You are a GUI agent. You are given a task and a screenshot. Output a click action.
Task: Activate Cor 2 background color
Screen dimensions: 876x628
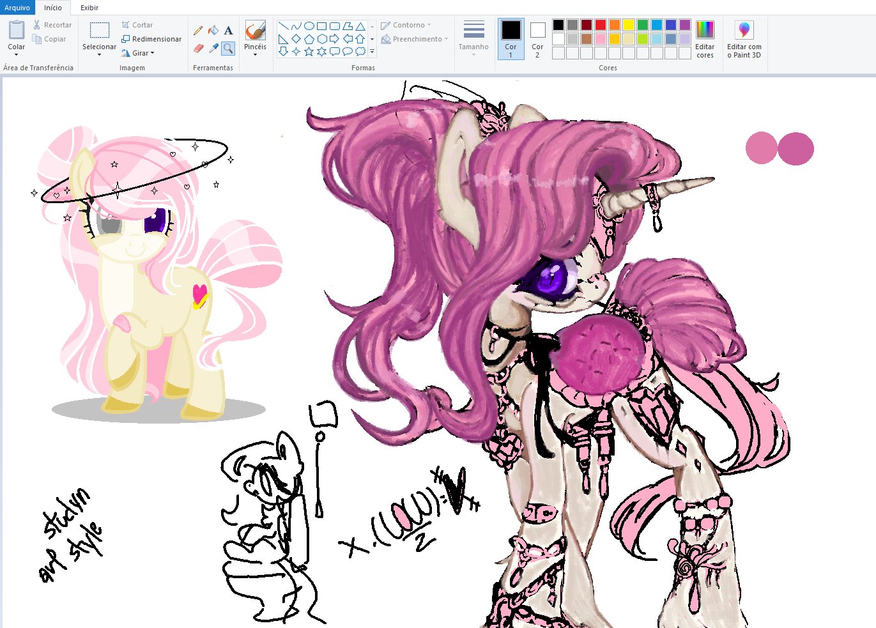click(x=537, y=39)
